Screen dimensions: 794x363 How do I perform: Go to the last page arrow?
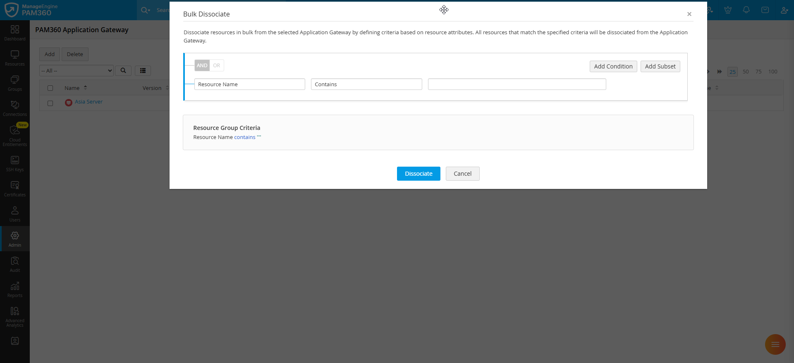720,72
